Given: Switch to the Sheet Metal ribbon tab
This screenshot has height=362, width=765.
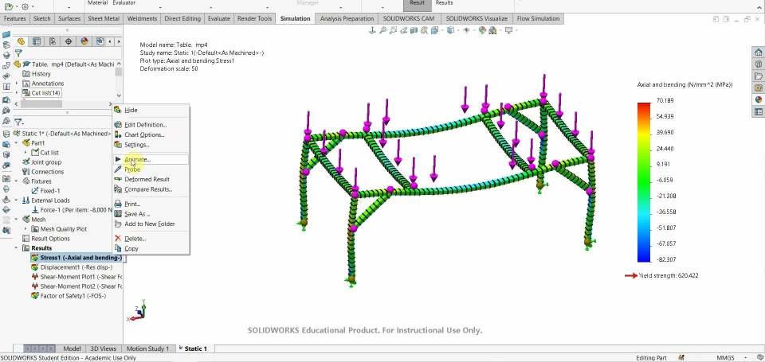Looking at the screenshot, I should pos(104,18).
